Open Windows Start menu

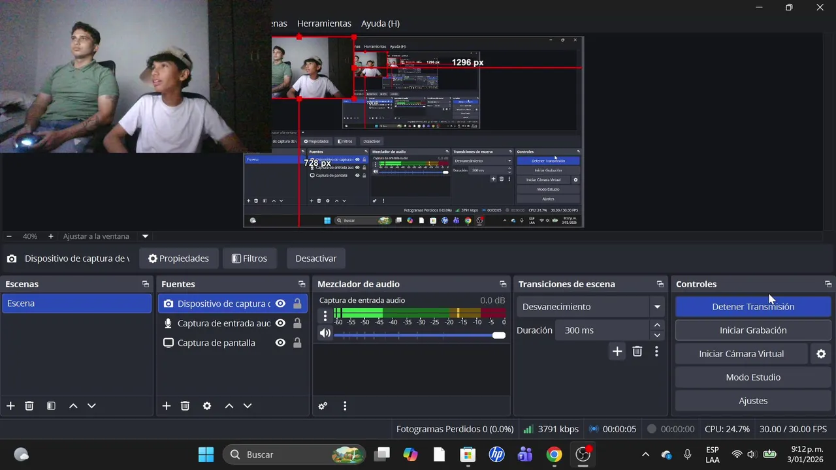pyautogui.click(x=206, y=454)
